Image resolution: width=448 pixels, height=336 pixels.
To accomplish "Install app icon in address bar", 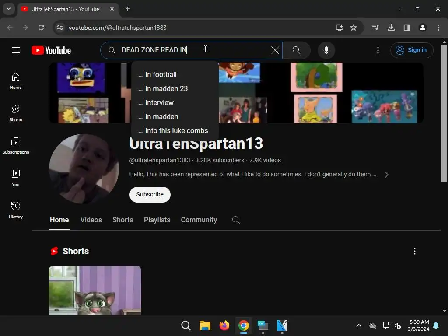I will (339, 28).
